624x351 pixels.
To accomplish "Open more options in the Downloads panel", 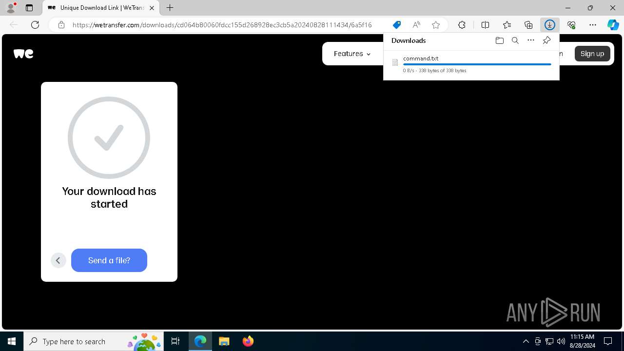I will click(x=531, y=40).
